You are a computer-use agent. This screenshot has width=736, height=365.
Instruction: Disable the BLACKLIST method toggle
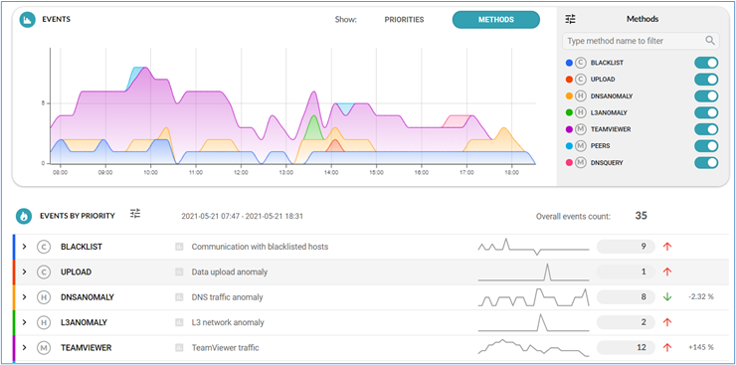tap(706, 63)
